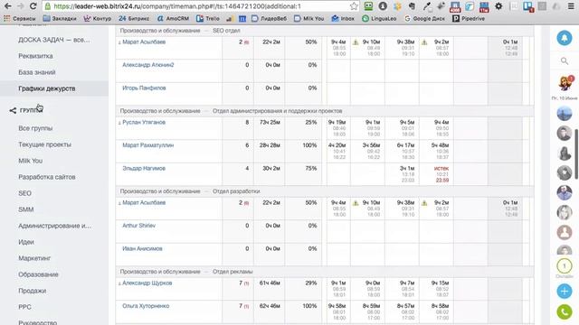Open the SEO отдел department header
579x325 pixels.
tap(226, 31)
